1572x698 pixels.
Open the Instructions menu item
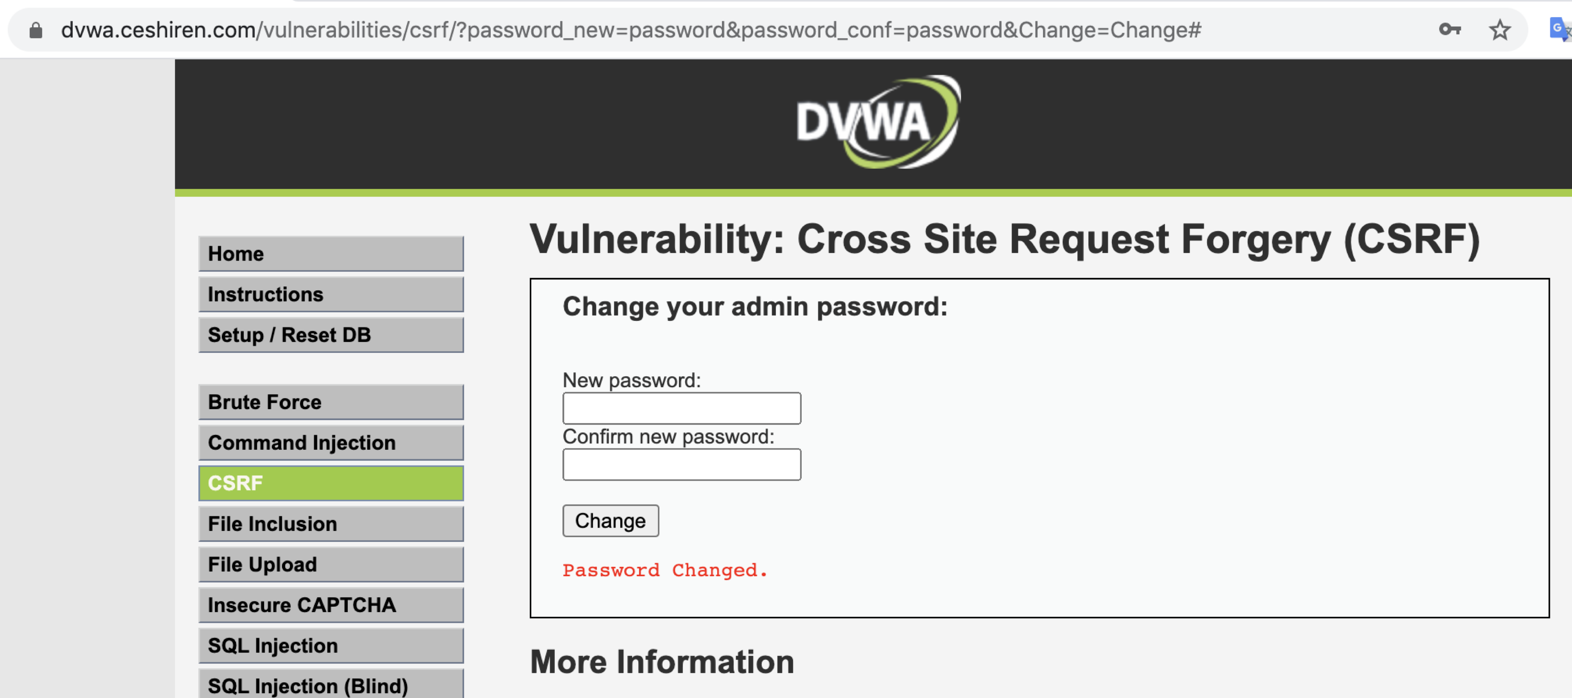point(331,295)
